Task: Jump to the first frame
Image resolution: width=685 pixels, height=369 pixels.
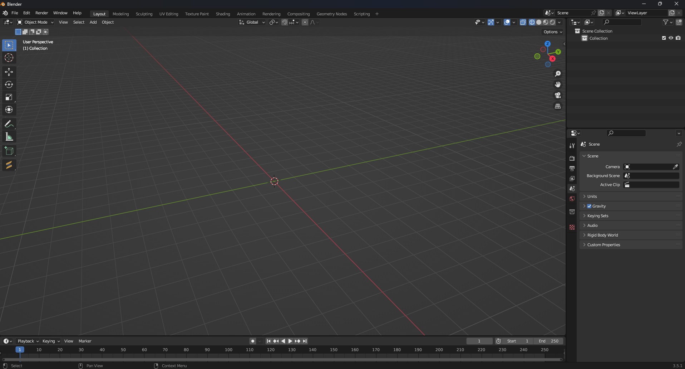Action: 268,341
